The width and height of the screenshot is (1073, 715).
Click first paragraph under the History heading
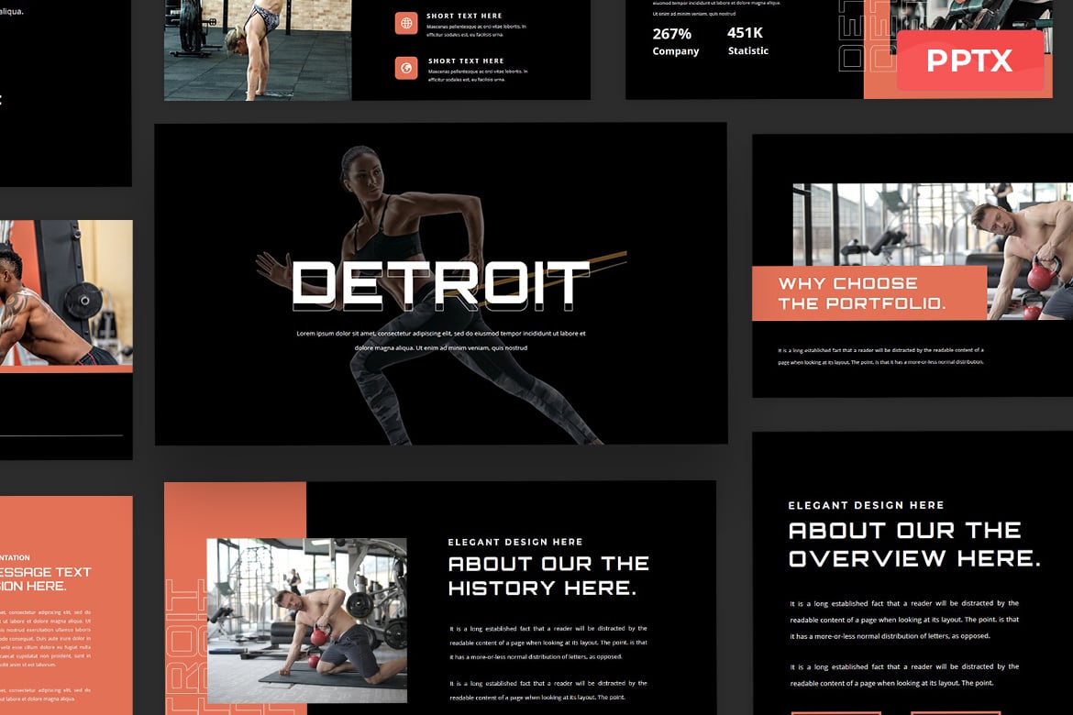(x=548, y=643)
